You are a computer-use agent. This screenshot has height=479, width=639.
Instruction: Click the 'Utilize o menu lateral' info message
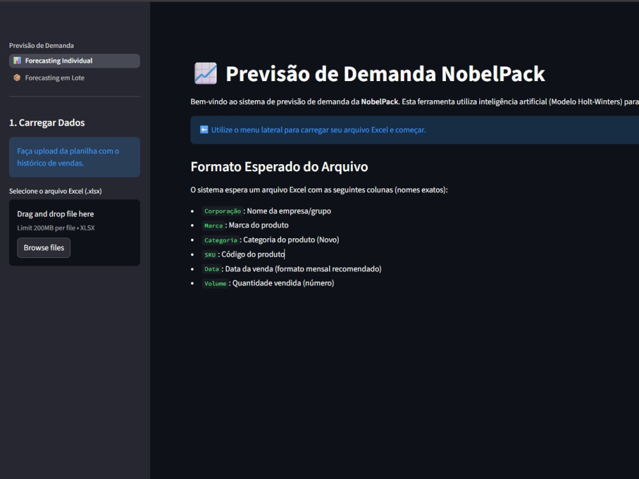318,130
